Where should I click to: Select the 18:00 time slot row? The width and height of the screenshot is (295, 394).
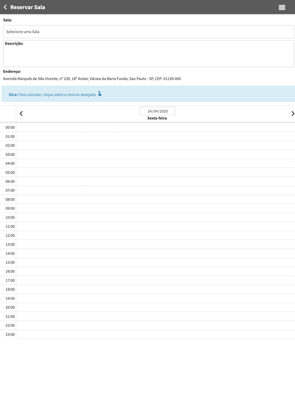click(x=156, y=289)
